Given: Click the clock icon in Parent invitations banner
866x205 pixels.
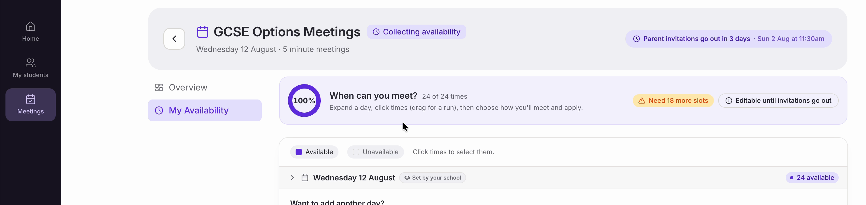Looking at the screenshot, I should click(637, 39).
